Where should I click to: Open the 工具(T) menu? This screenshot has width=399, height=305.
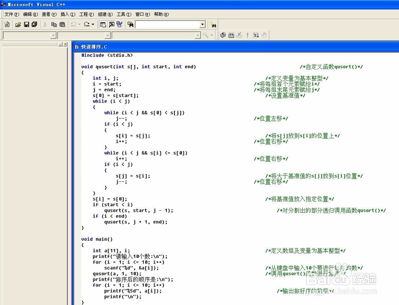click(124, 14)
